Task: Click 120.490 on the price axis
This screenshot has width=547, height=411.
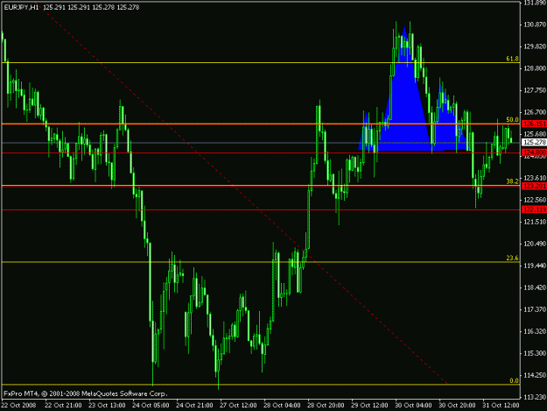Action: click(535, 244)
